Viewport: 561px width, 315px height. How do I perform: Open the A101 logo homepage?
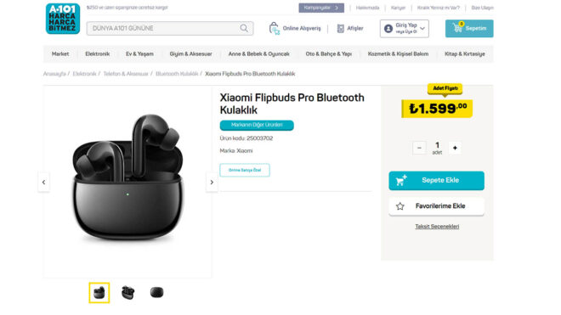[63, 19]
